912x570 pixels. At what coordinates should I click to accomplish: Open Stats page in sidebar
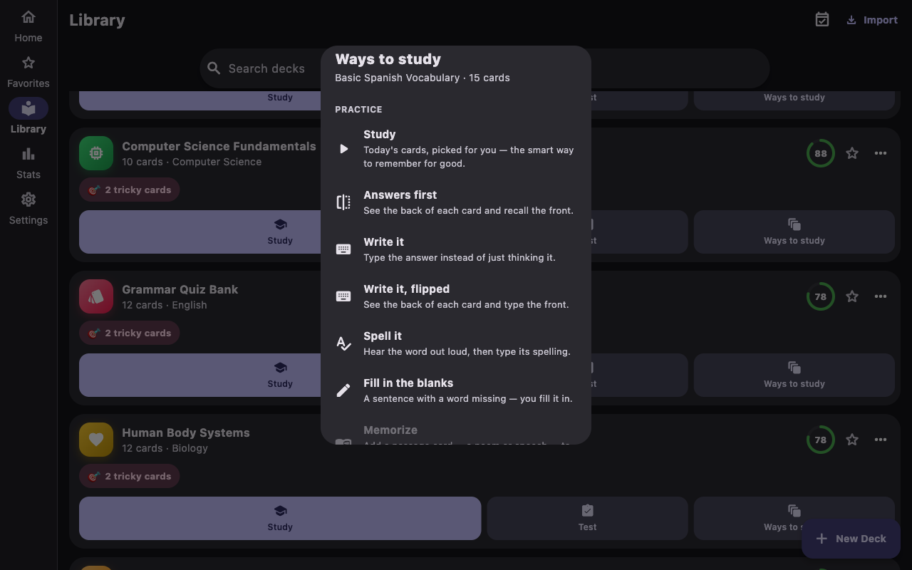(x=28, y=163)
